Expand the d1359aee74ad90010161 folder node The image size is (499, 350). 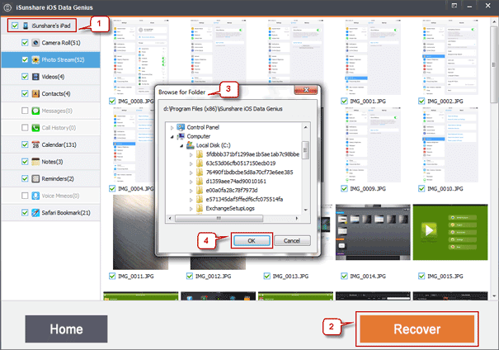(191, 182)
